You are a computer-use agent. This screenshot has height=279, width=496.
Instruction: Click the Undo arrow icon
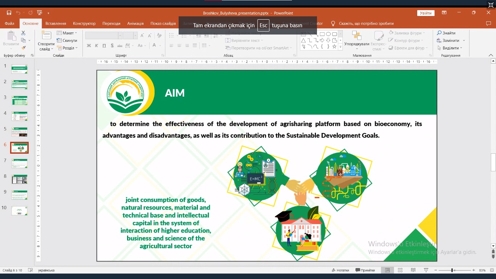[x=18, y=13]
